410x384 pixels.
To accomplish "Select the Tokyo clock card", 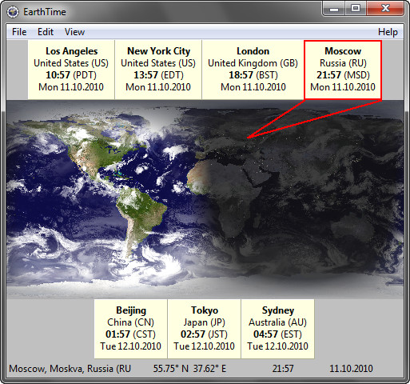I will pyautogui.click(x=204, y=329).
